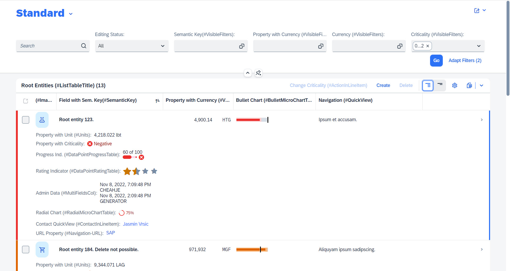
Task: Unpin the header with pin icon
Action: point(258,73)
